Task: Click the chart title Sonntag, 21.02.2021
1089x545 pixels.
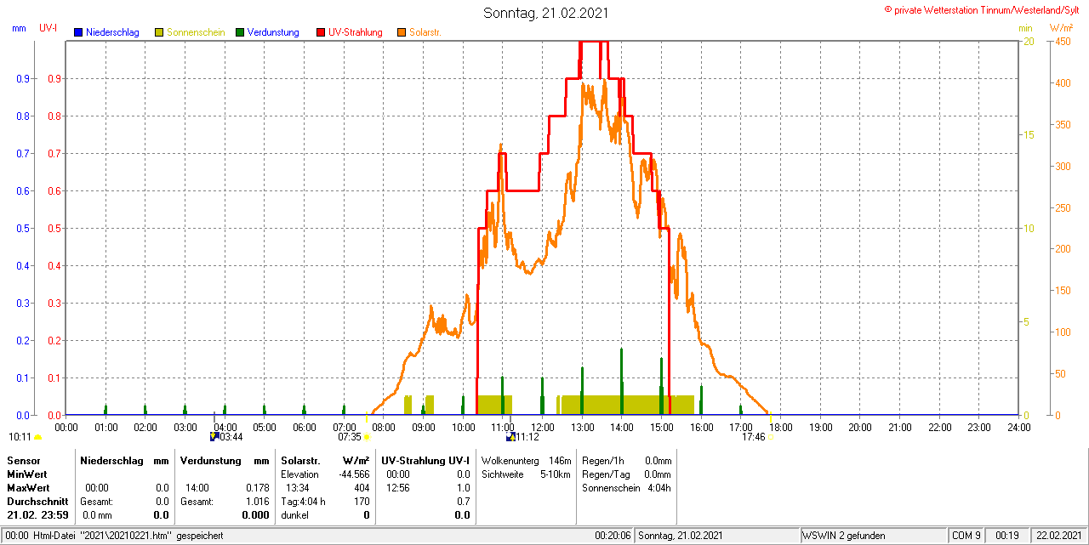Action: 546,13
